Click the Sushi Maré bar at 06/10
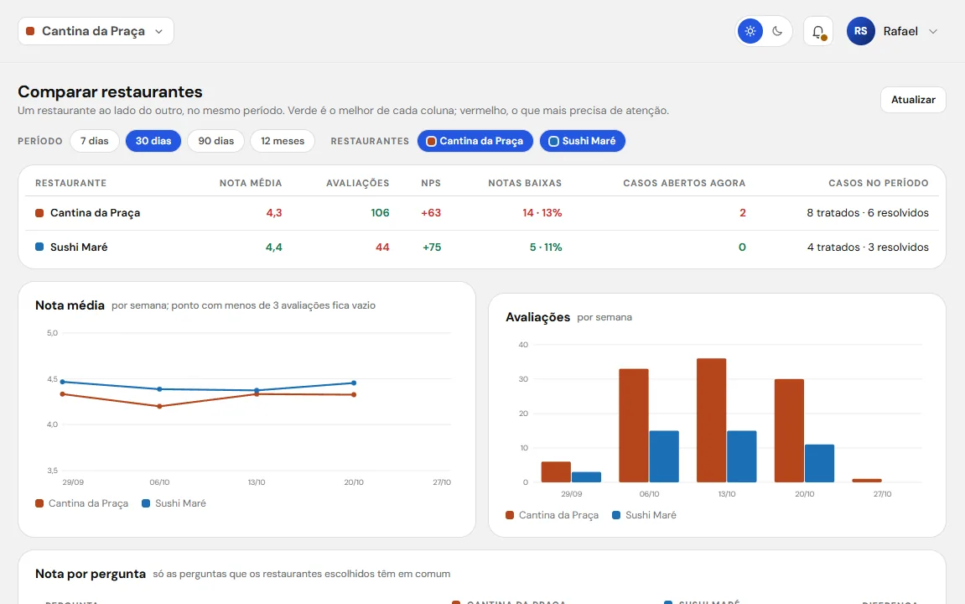Screen dimensions: 965x604 point(664,457)
